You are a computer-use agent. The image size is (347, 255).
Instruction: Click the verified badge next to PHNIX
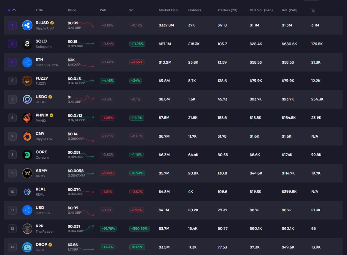coord(51,115)
